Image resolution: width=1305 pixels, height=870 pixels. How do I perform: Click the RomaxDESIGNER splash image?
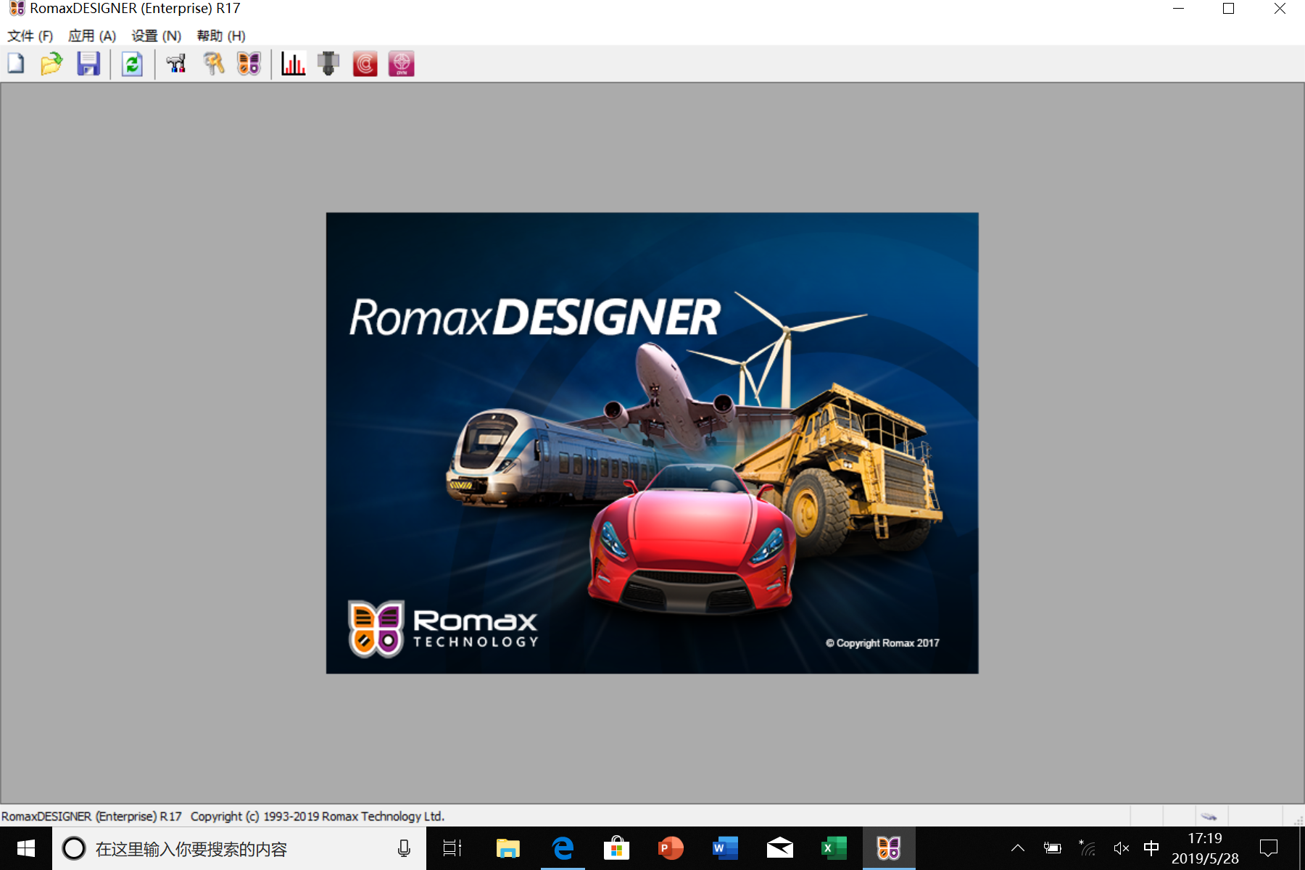coord(652,443)
